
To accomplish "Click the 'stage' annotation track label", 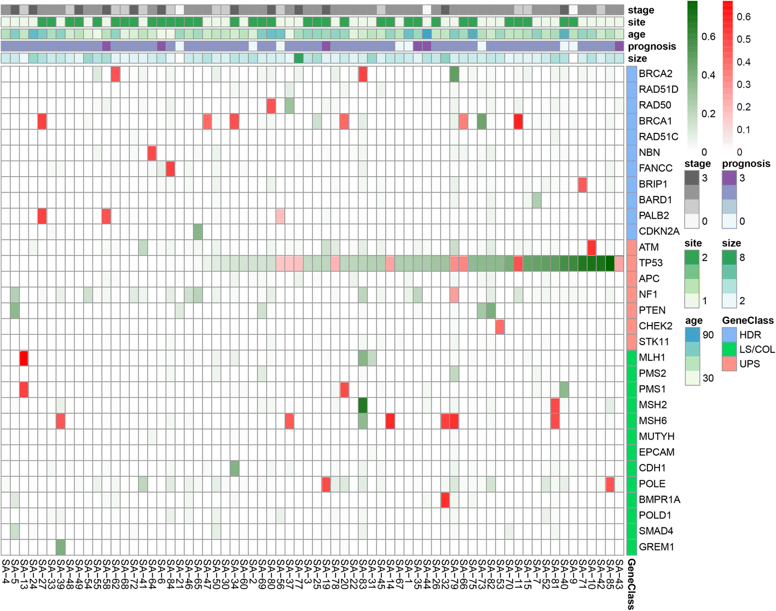I will (641, 10).
